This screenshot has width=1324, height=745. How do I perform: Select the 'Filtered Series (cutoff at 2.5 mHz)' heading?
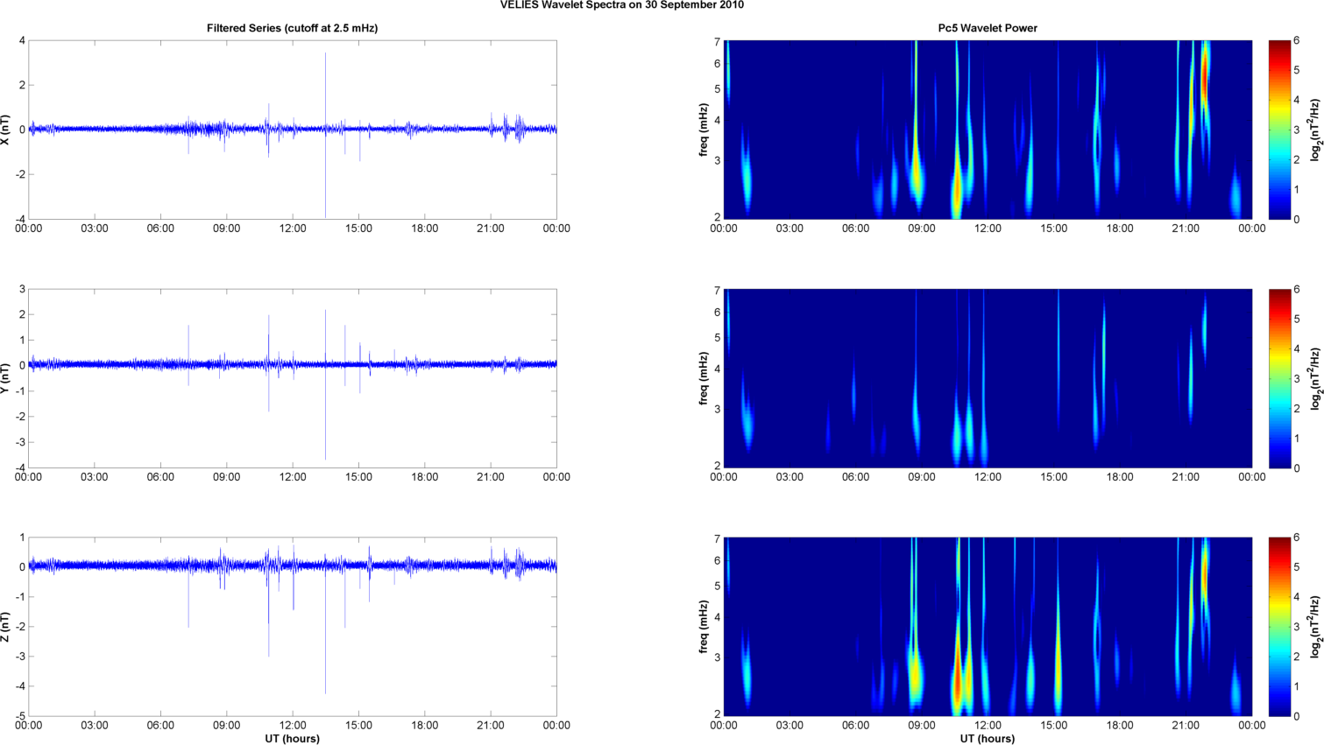[x=292, y=28]
